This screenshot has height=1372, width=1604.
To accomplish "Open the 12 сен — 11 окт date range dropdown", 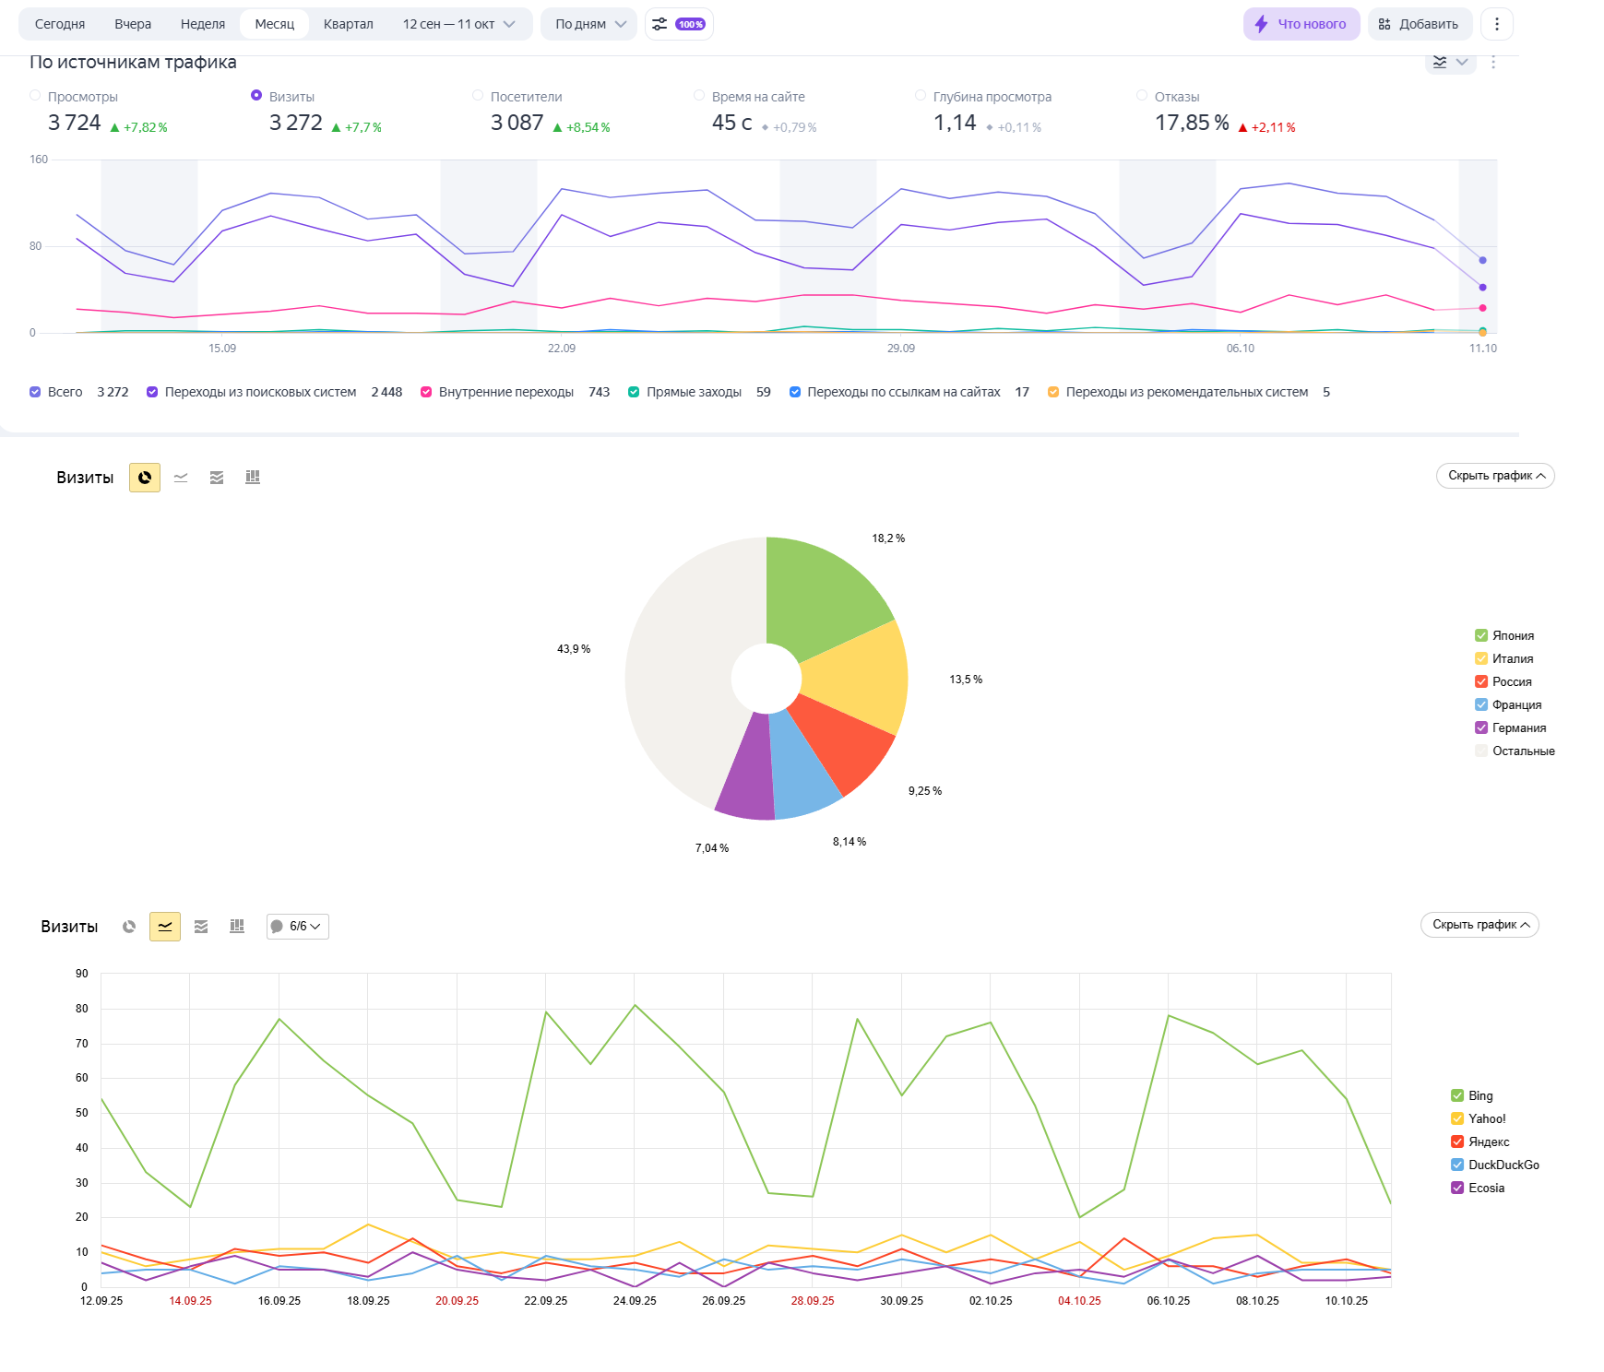I will click(458, 24).
